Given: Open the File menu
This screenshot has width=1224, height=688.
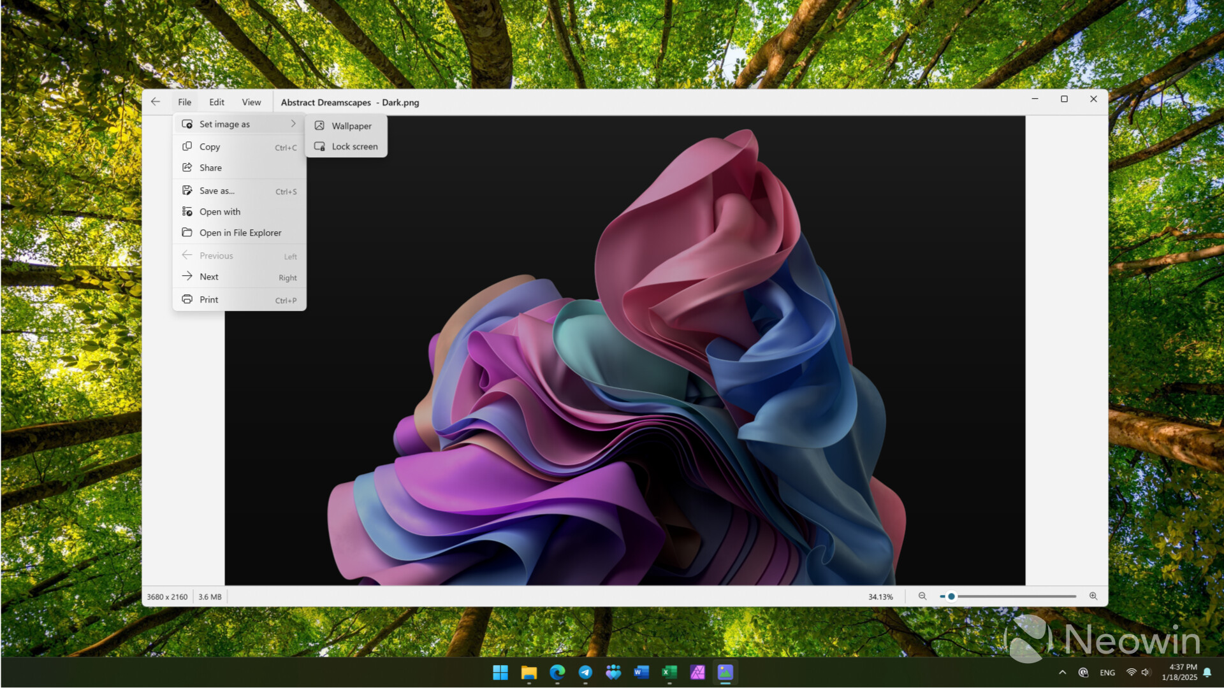Looking at the screenshot, I should 184,102.
